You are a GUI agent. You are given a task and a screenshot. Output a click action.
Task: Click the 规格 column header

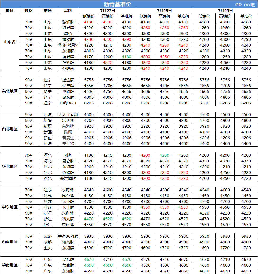29,11
